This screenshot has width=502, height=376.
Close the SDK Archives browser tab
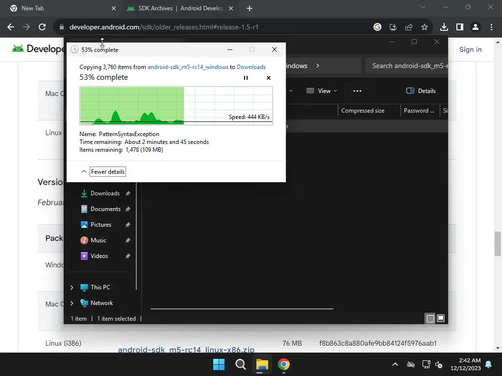(231, 8)
